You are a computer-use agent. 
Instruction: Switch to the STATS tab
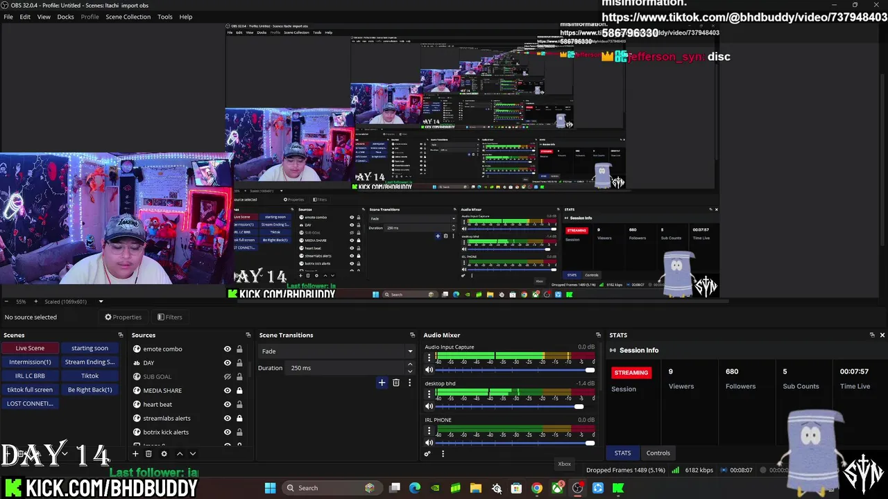[622, 453]
